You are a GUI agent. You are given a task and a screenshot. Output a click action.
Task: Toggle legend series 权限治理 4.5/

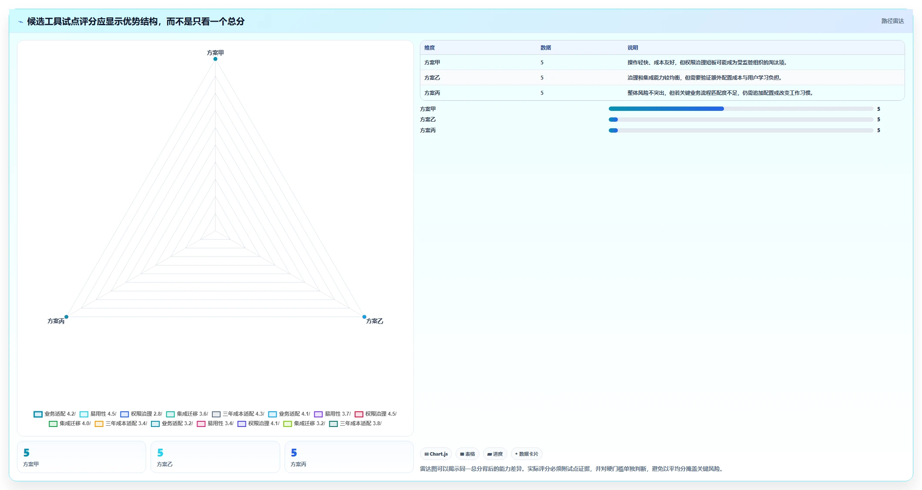click(x=376, y=414)
